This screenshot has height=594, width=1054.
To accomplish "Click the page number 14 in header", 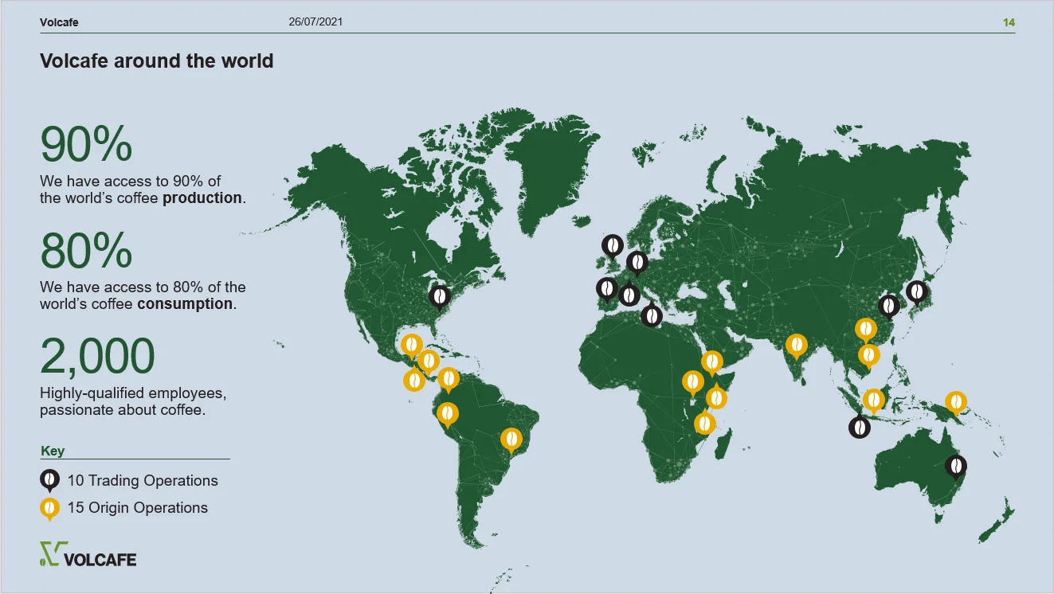I will pos(1009,22).
